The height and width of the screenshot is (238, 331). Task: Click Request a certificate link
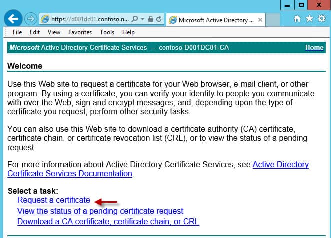click(54, 200)
